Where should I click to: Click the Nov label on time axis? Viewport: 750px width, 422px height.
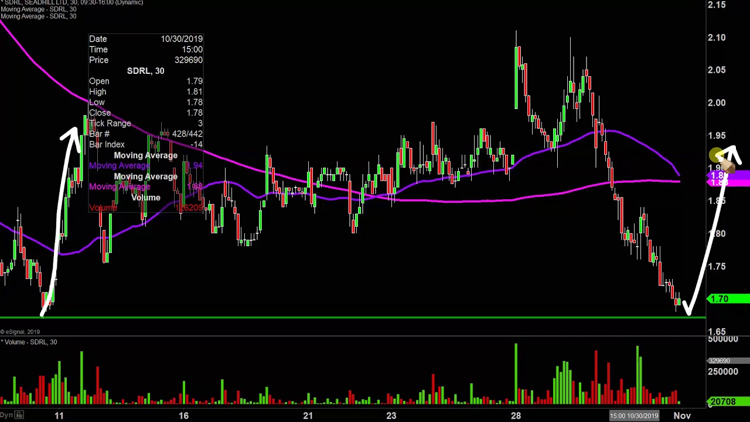coord(682,416)
